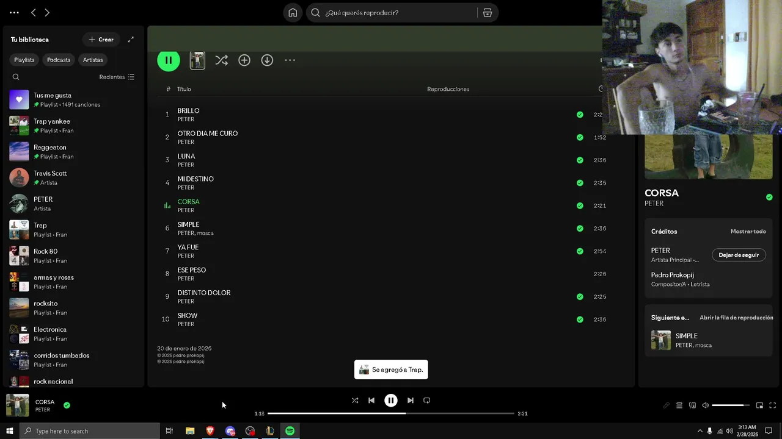Open the three-dots app menu at top left
The image size is (782, 439).
[x=14, y=13]
